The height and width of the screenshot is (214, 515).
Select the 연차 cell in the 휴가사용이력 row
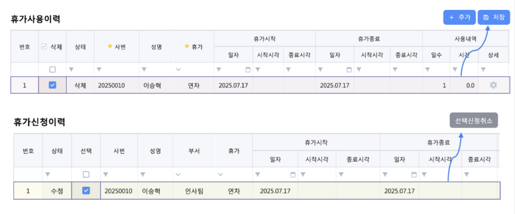[194, 85]
